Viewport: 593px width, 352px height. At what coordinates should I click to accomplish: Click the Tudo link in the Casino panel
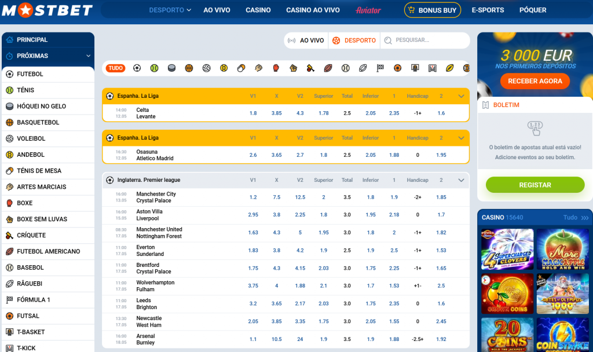pyautogui.click(x=570, y=218)
